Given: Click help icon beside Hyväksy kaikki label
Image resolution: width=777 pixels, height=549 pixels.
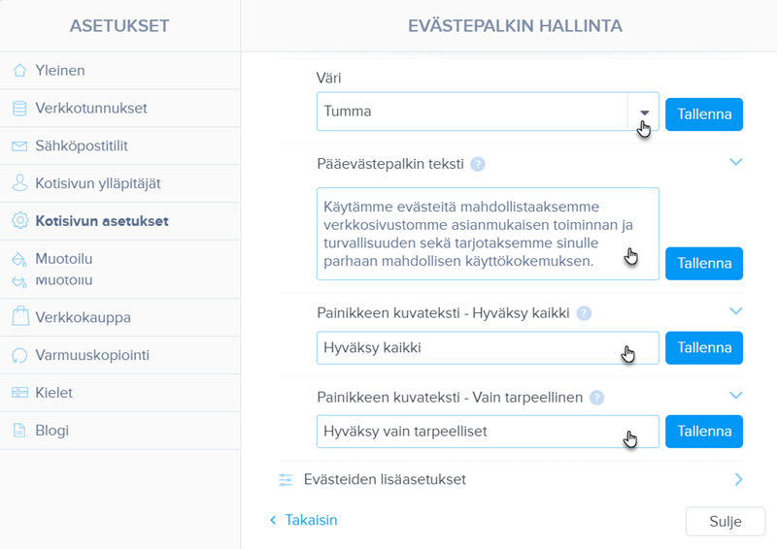Looking at the screenshot, I should coord(584,313).
